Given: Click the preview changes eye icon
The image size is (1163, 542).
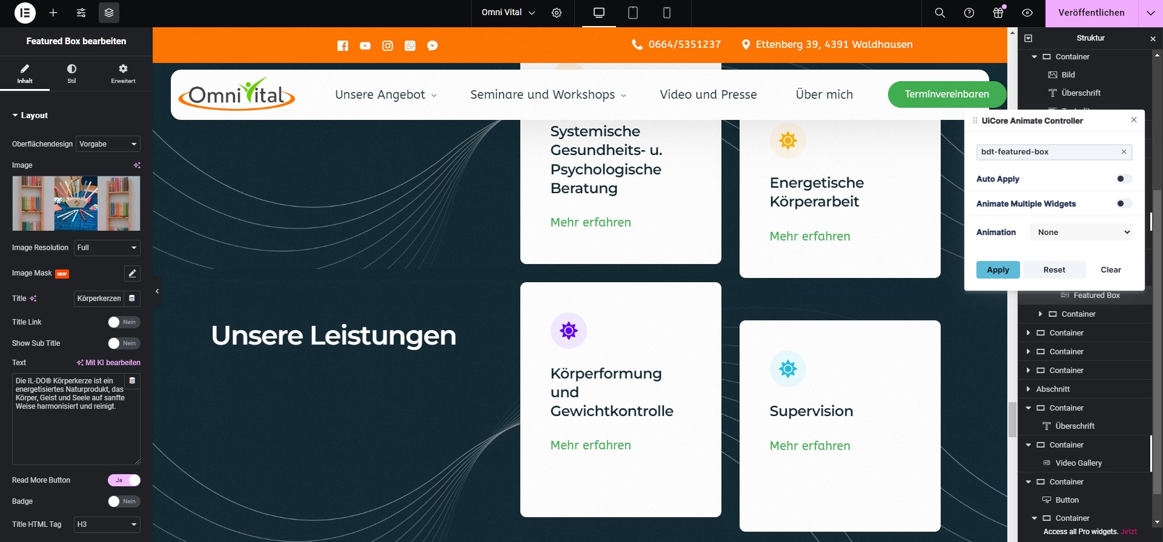Looking at the screenshot, I should [1027, 13].
